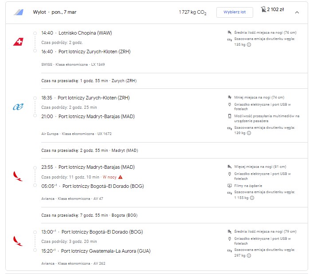Collapse the flight details chevron
The image size is (313, 274).
[297, 12]
